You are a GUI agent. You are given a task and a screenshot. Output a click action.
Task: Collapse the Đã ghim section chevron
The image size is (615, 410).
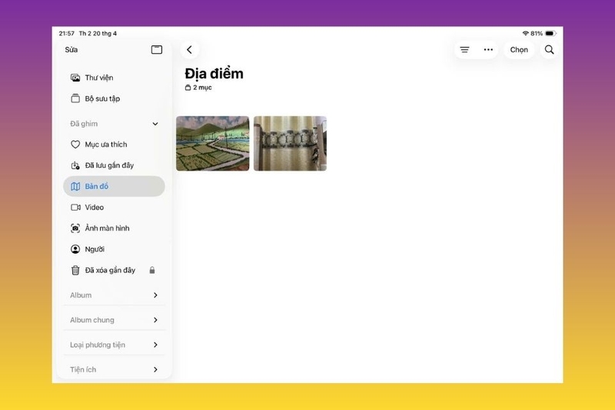tap(155, 124)
